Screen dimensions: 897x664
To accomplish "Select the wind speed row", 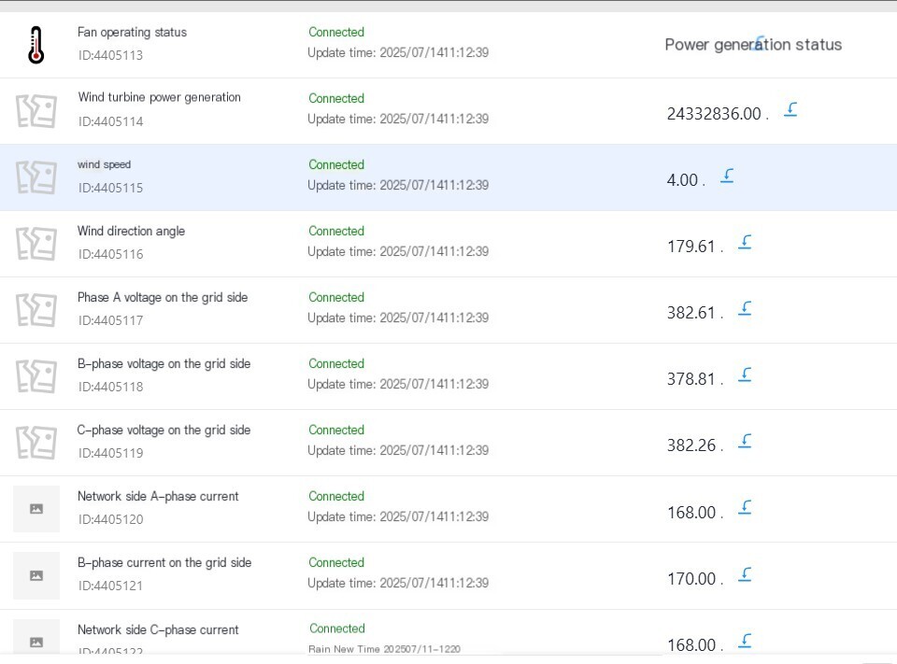I will pyautogui.click(x=448, y=177).
